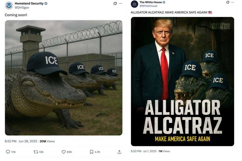
Task: Like the Homeland Security post
Action: point(64,152)
